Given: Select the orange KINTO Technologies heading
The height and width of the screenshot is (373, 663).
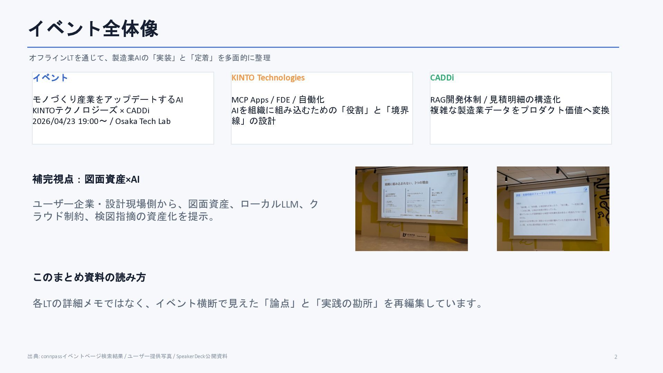Looking at the screenshot, I should [x=268, y=78].
